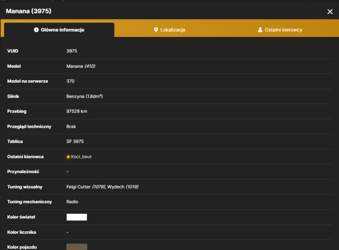339x250 pixels.
Task: Open the Koci_beut driver profile link
Action: [x=81, y=157]
